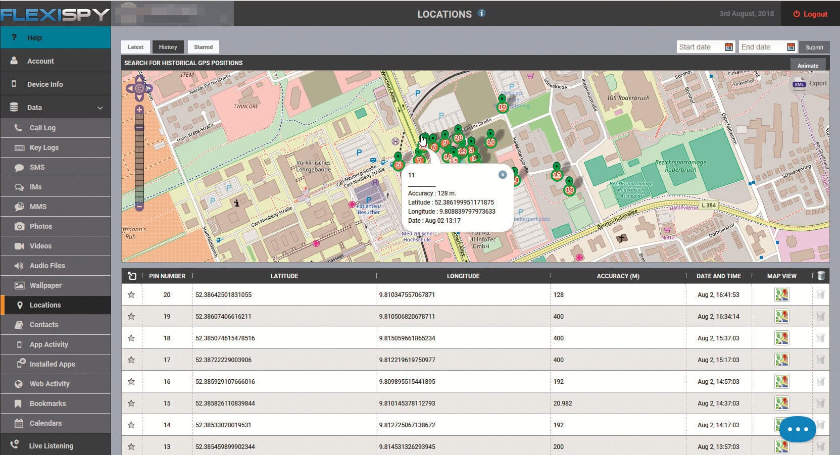Viewport: 840px width, 455px height.
Task: Star the pin 13 location row
Action: click(131, 446)
